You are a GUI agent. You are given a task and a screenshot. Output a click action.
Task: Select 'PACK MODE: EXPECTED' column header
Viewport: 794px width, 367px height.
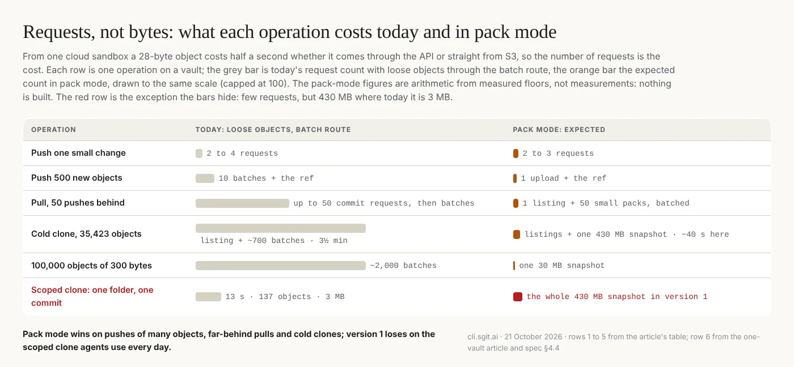tap(559, 130)
